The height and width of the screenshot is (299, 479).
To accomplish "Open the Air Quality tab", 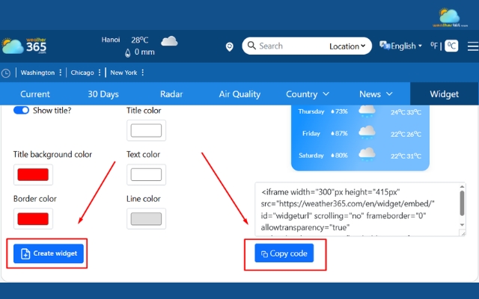I will (239, 94).
